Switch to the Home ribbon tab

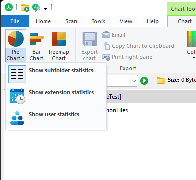[43, 21]
